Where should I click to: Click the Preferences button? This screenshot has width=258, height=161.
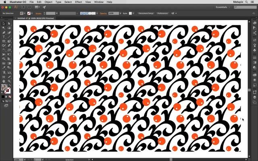(162, 13)
